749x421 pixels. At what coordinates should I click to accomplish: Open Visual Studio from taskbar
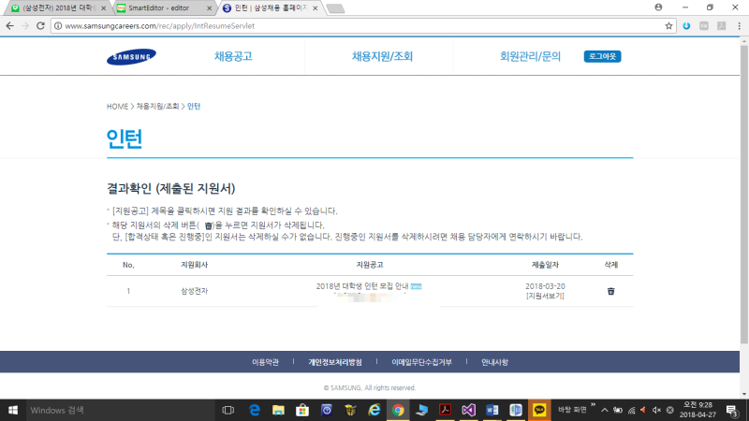[469, 410]
